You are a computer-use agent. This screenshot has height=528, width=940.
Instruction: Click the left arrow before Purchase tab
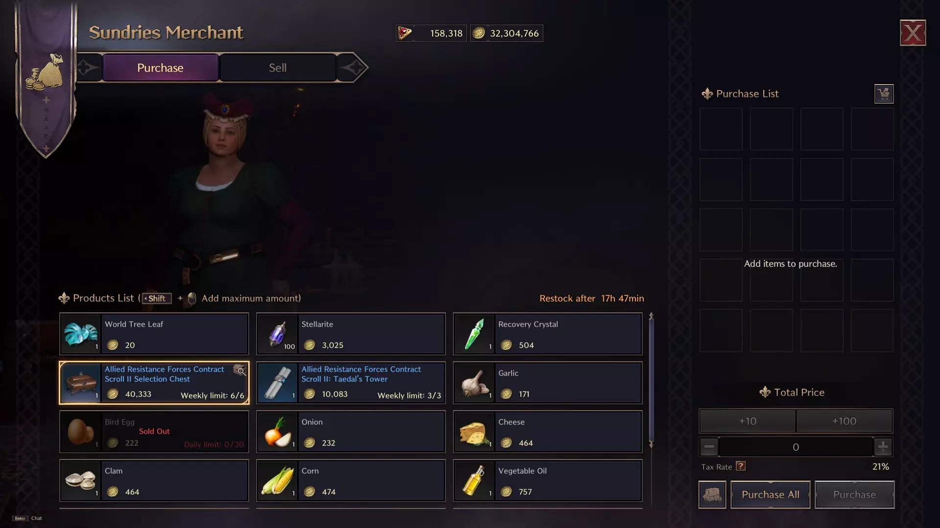(87, 67)
